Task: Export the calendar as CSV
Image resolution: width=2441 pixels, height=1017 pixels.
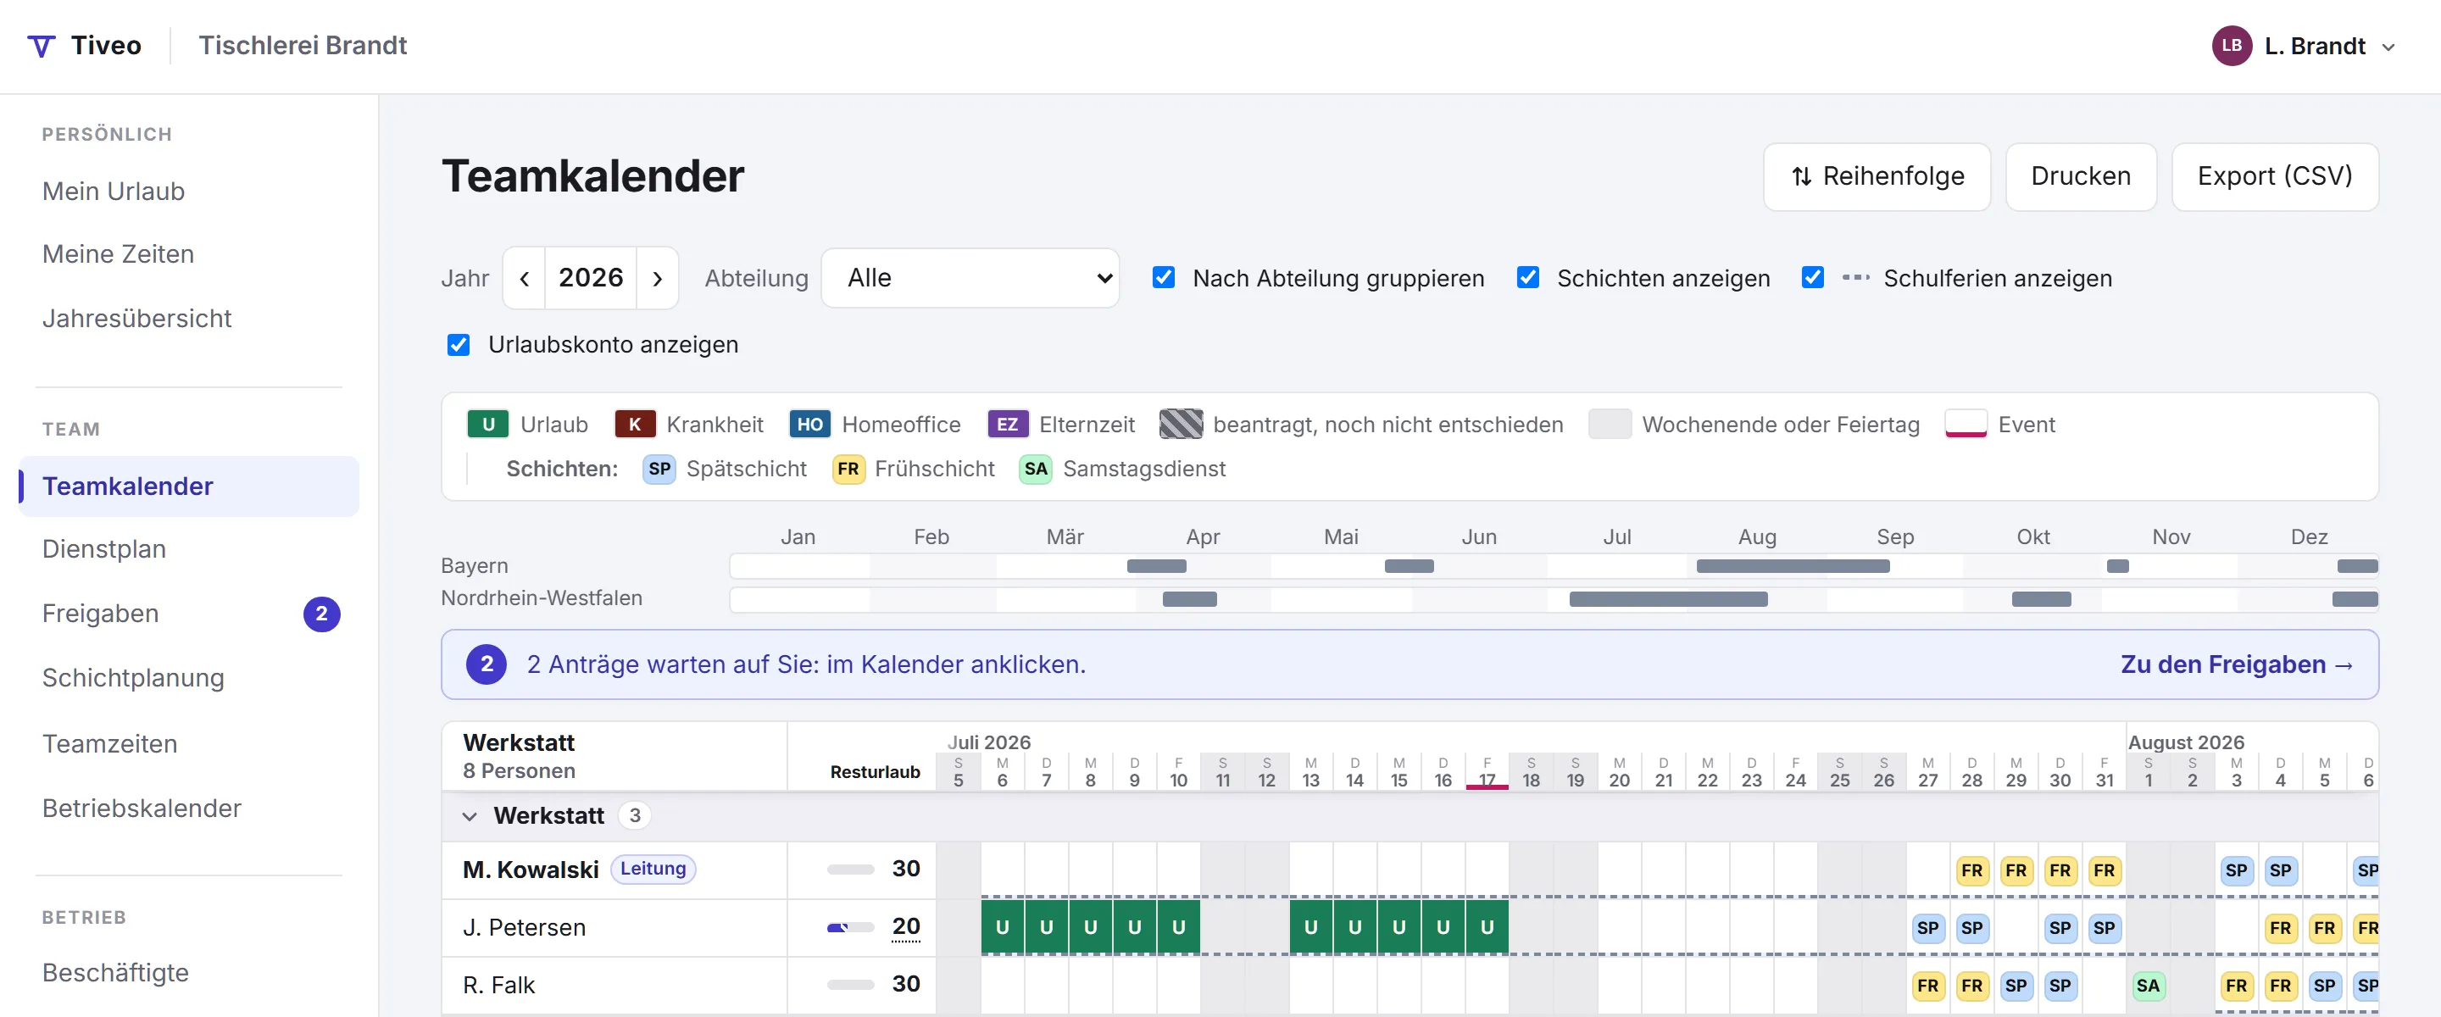Action: point(2274,176)
